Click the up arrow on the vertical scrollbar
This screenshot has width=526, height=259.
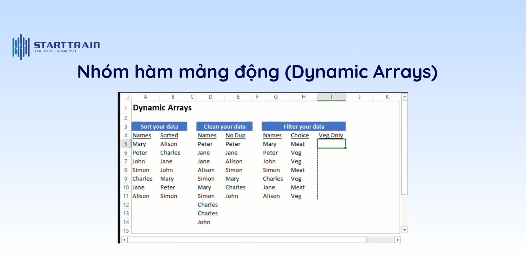coord(404,96)
